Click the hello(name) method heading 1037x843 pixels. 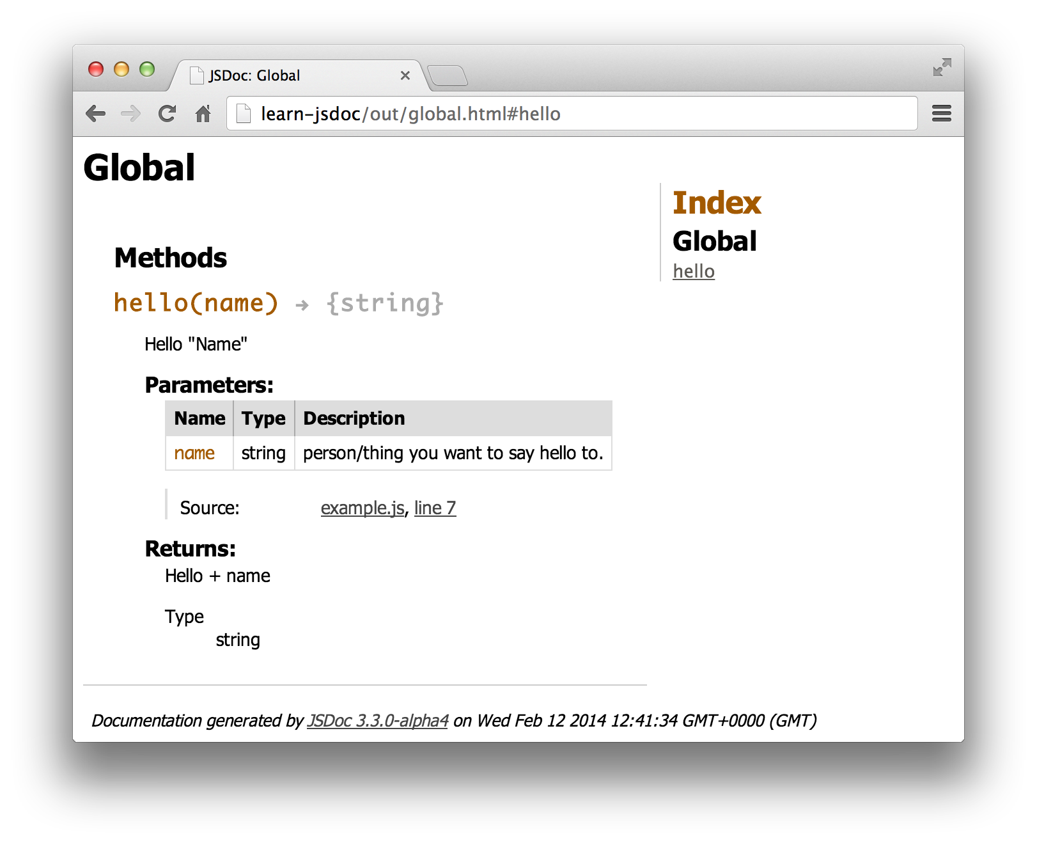click(195, 303)
